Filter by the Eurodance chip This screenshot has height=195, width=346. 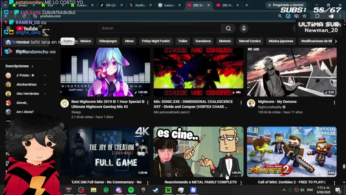[203, 41]
